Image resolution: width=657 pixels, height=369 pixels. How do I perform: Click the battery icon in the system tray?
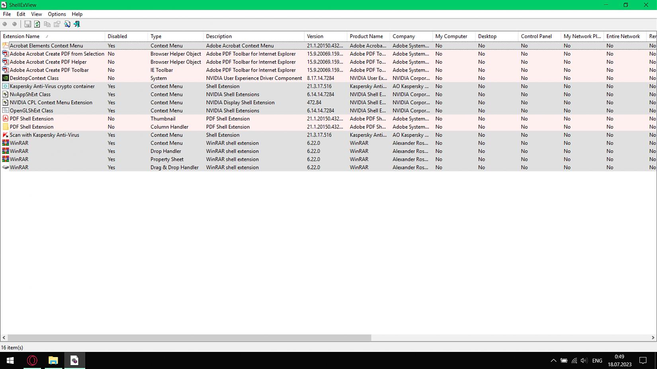(564, 361)
